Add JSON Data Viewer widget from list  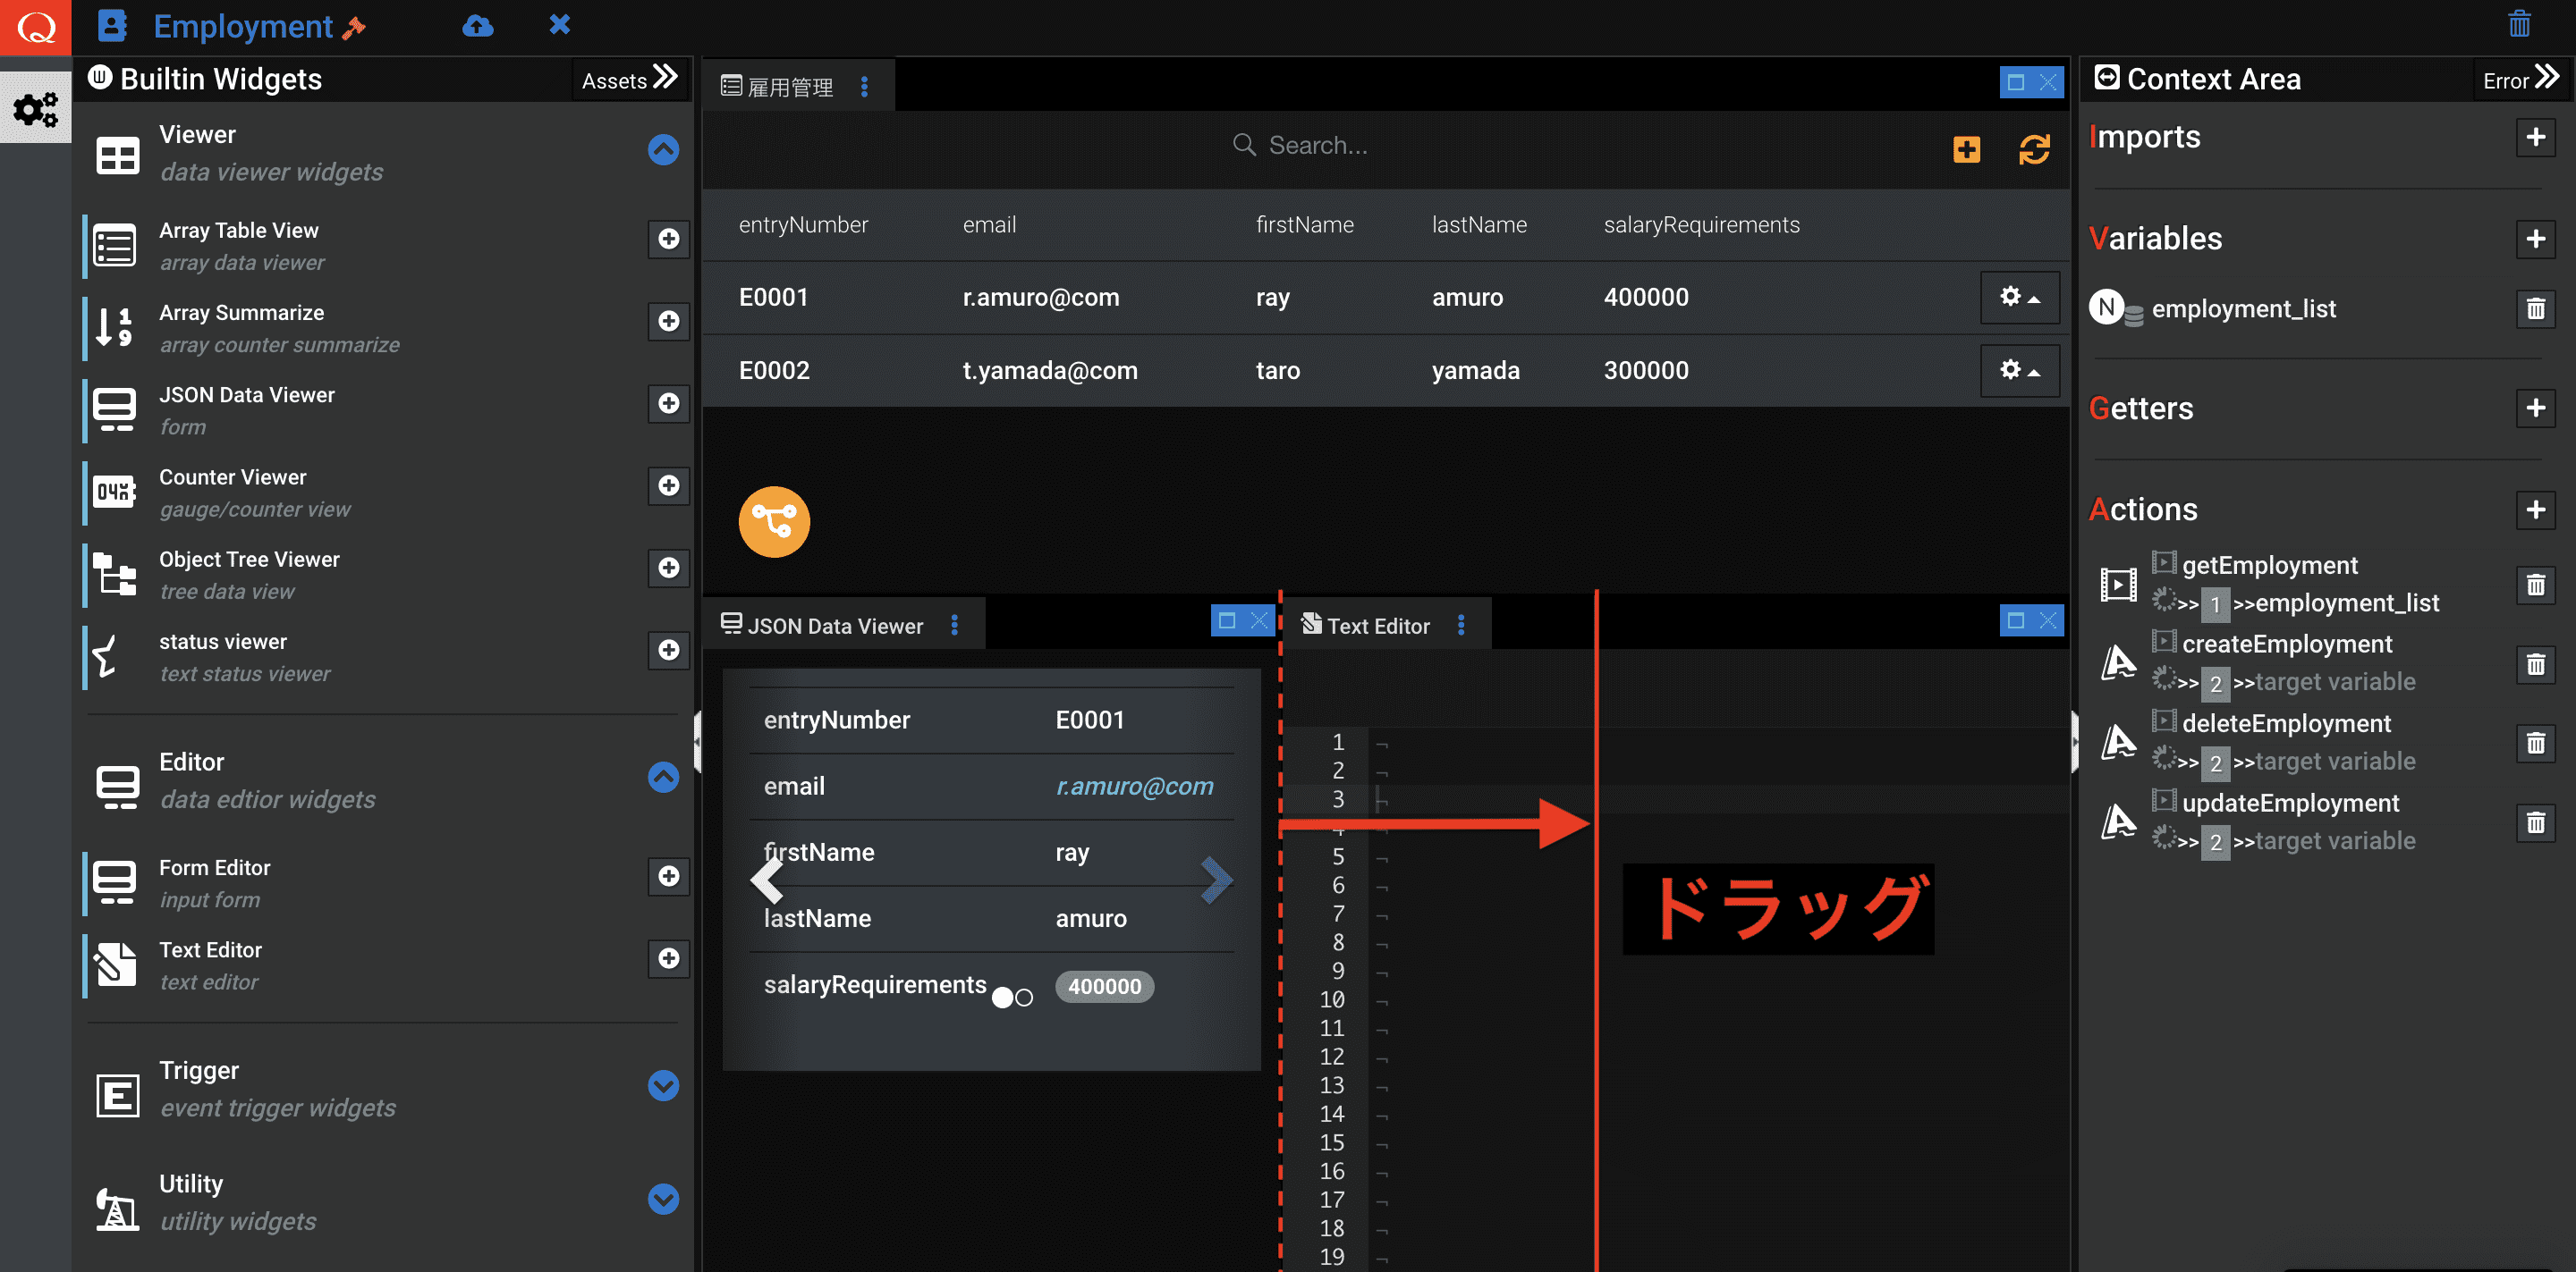click(x=668, y=402)
